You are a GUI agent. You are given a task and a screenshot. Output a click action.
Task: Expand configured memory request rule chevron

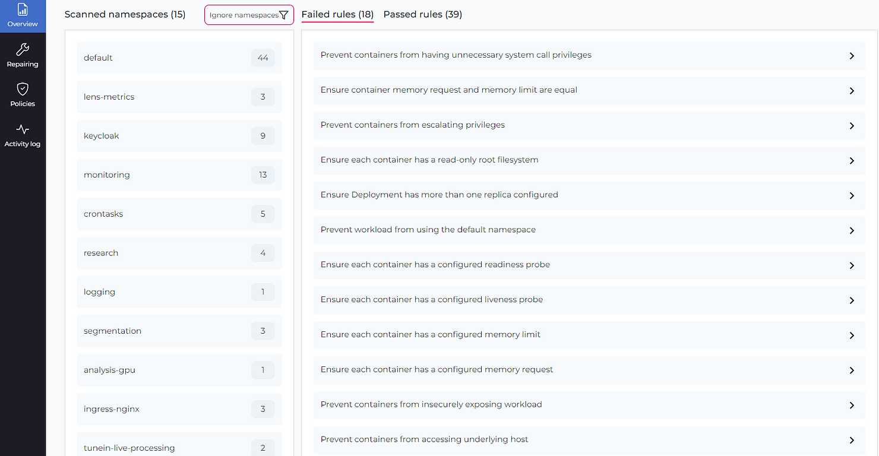[x=852, y=370]
